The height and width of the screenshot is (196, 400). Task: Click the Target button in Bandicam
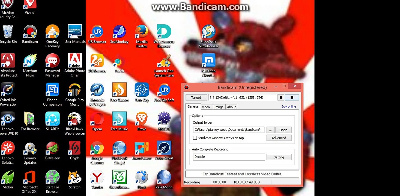coord(196,97)
